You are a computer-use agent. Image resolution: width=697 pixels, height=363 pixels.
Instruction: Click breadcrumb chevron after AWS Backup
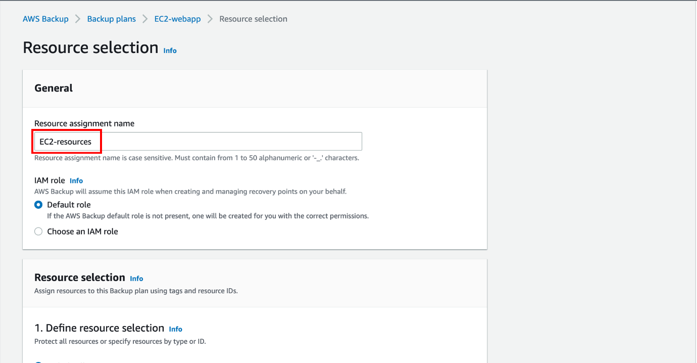78,19
